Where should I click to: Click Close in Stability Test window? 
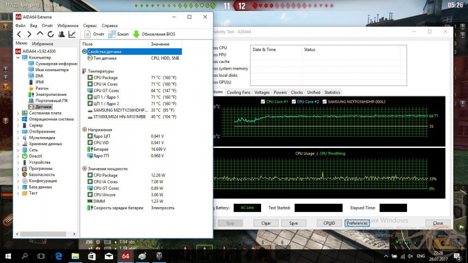coord(438,223)
